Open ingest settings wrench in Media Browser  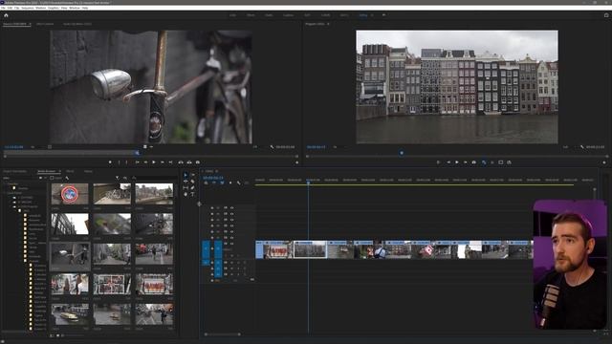tap(67, 178)
